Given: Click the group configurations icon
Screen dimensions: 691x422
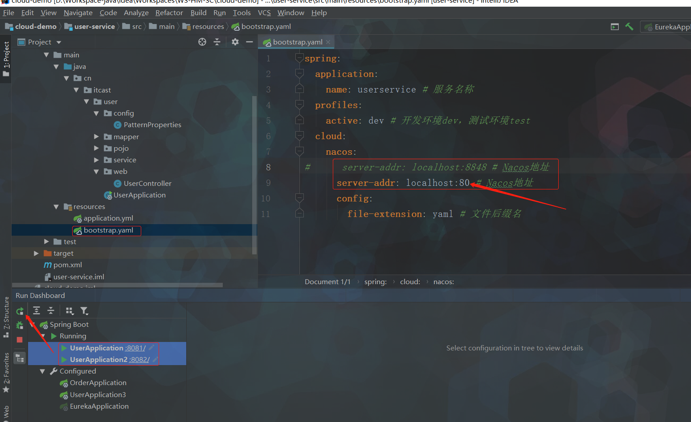Looking at the screenshot, I should click(70, 310).
